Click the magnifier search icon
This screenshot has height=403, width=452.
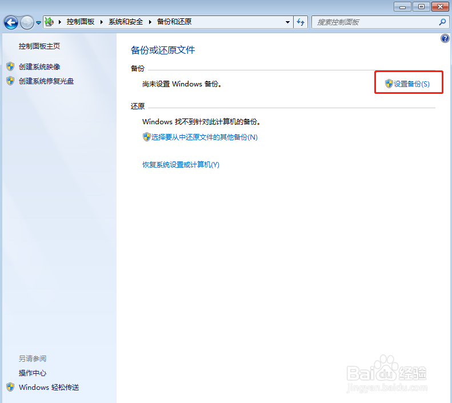pyautogui.click(x=442, y=22)
